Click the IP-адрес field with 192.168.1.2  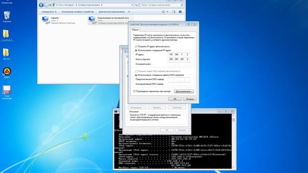click(x=179, y=54)
